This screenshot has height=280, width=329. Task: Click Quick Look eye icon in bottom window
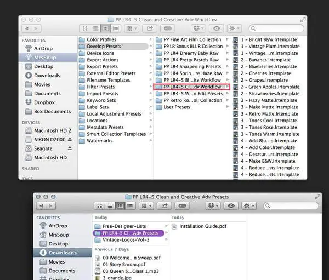(231, 206)
